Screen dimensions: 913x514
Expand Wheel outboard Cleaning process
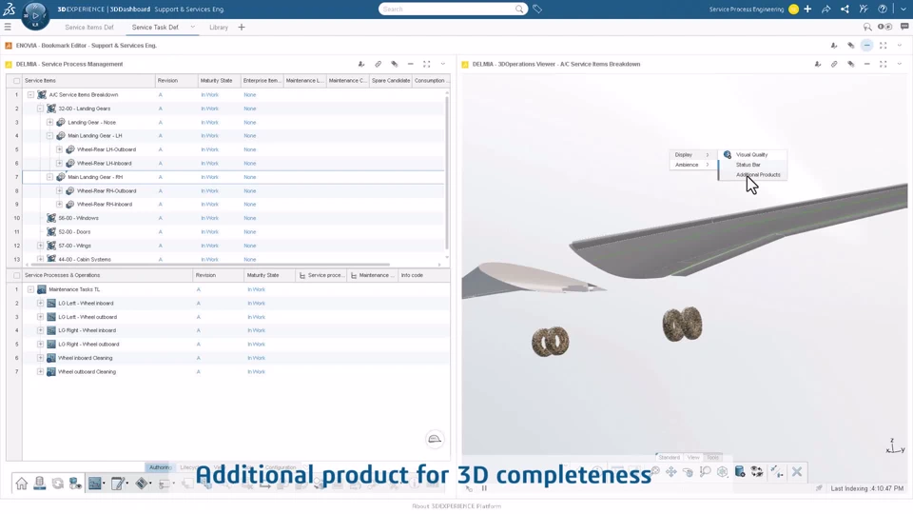[x=40, y=372]
